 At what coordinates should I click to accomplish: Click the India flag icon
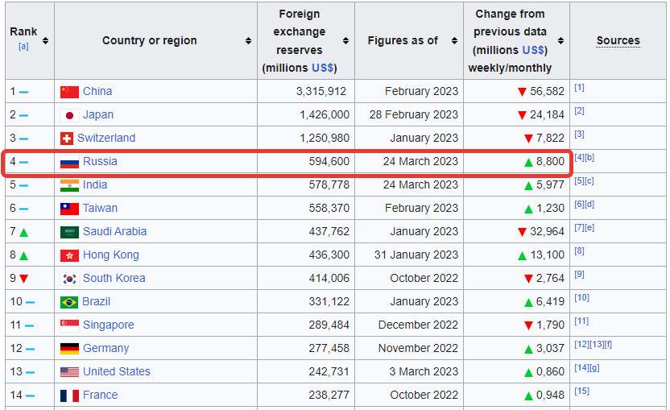(x=69, y=185)
